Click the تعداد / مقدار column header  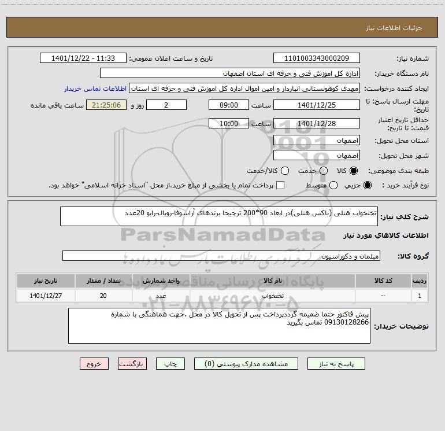[103, 281]
